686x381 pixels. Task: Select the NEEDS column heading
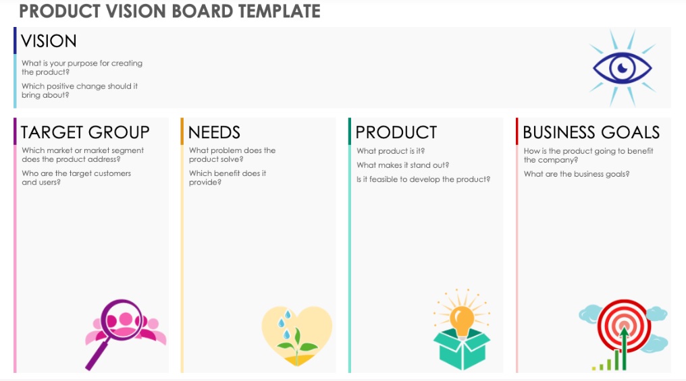pos(214,132)
